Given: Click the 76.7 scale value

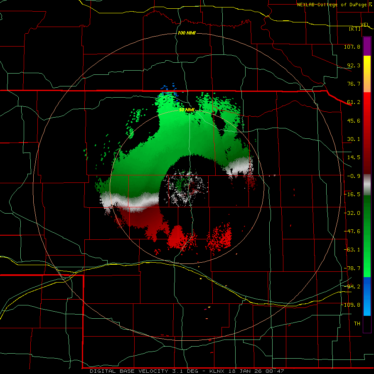Looking at the screenshot, I should pyautogui.click(x=354, y=84).
